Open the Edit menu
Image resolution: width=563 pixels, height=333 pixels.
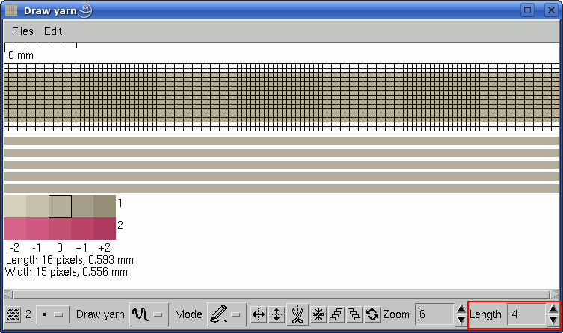click(52, 31)
